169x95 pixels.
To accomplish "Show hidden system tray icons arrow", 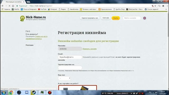I will click(x=153, y=93).
